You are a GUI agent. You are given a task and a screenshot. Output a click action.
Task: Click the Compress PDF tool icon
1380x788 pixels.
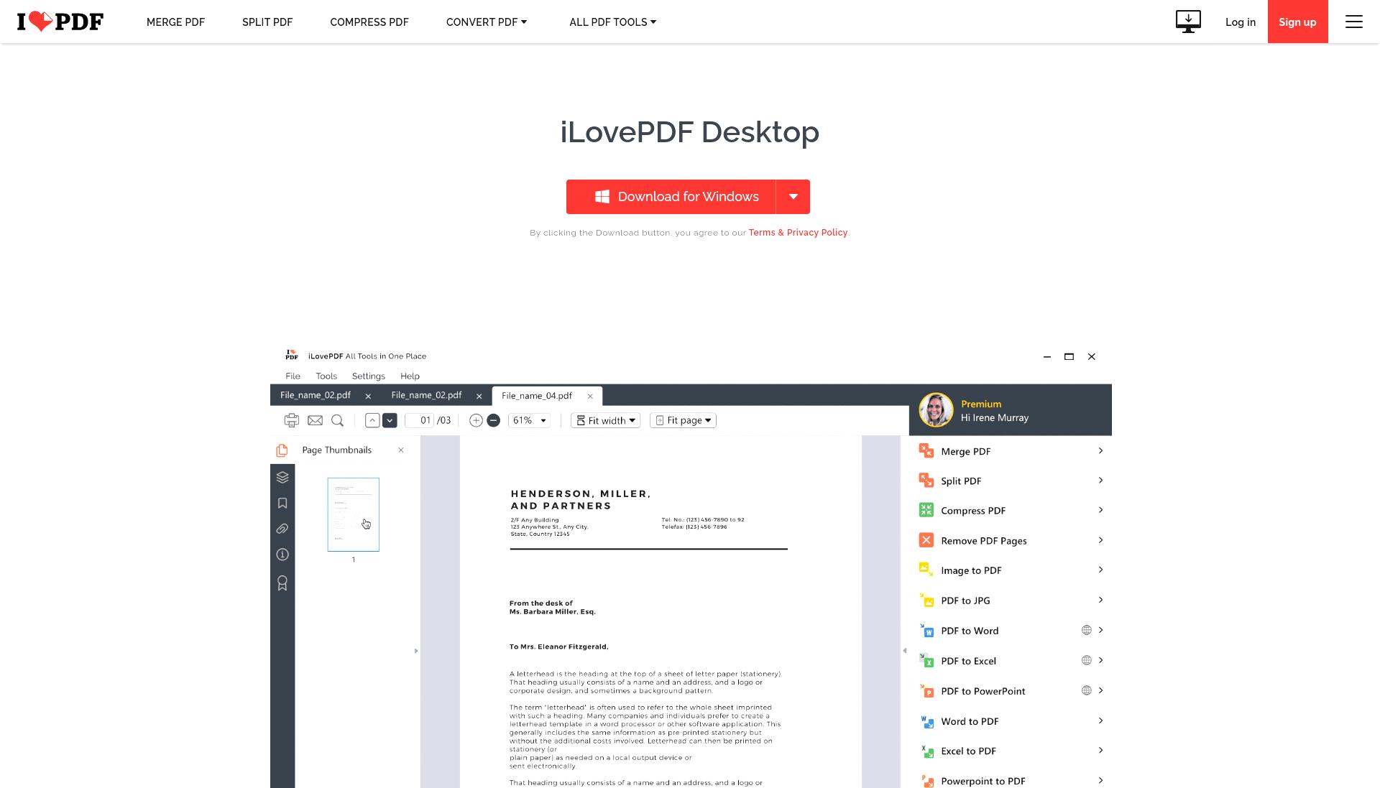pyautogui.click(x=926, y=510)
